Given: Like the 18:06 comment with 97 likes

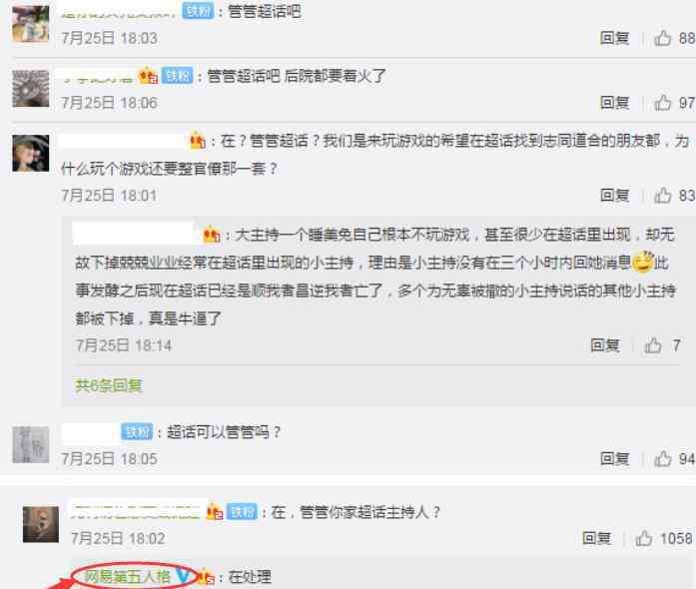Looking at the screenshot, I should point(662,103).
